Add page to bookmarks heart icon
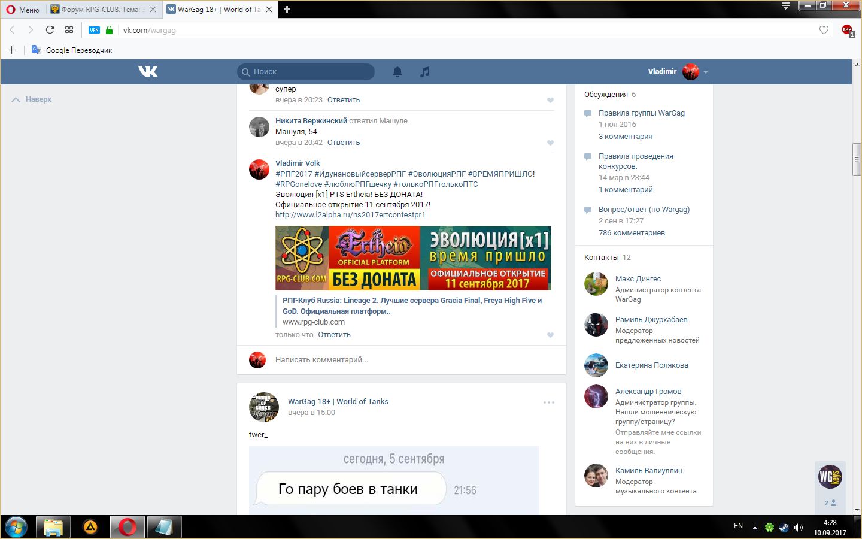The width and height of the screenshot is (862, 539). (824, 30)
